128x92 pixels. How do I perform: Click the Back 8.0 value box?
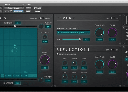(x=74, y=82)
